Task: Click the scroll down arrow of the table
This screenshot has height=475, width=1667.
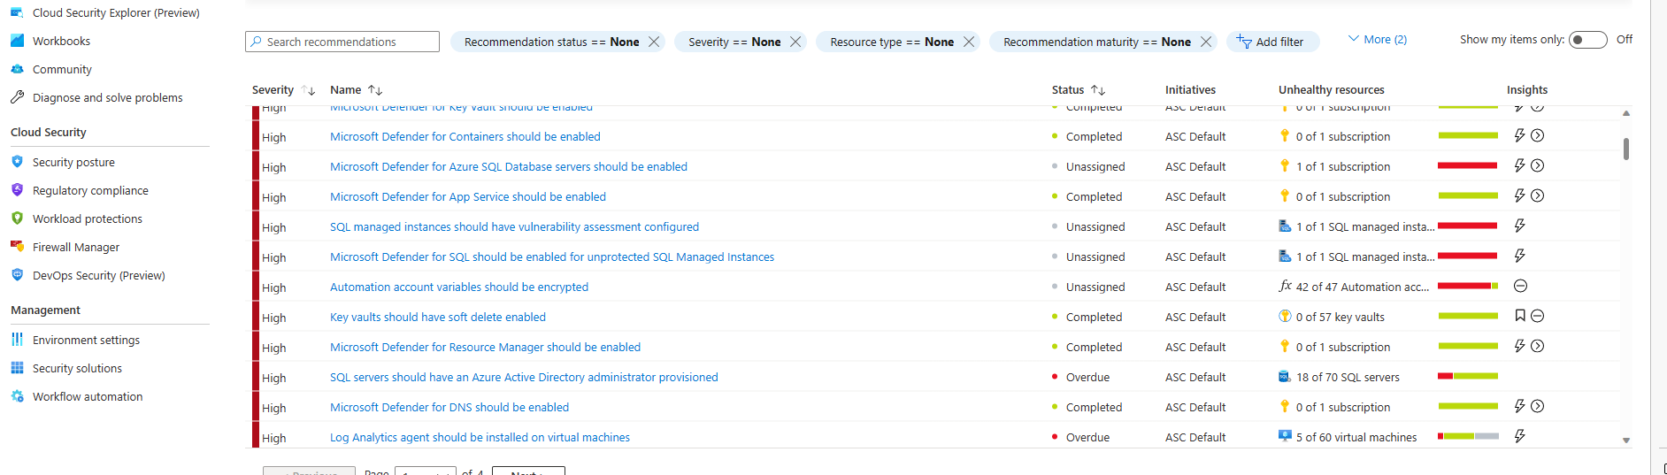Action: pyautogui.click(x=1626, y=440)
